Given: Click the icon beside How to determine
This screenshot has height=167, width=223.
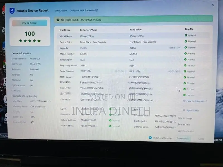Looking at the screenshot, I should [x=184, y=101].
